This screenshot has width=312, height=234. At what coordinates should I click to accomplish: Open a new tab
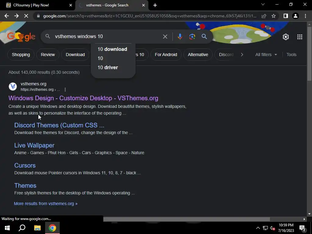pyautogui.click(x=155, y=5)
